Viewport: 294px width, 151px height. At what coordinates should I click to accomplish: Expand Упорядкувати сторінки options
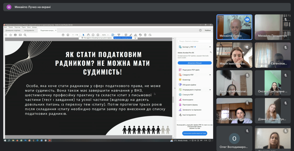pos(210,90)
